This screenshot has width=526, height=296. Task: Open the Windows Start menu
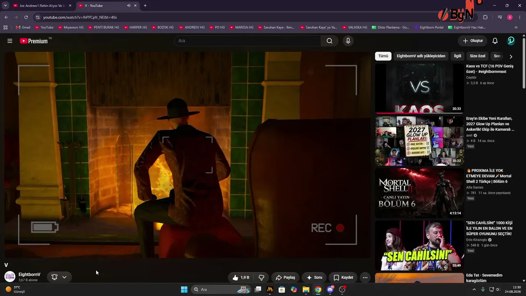[184, 289]
